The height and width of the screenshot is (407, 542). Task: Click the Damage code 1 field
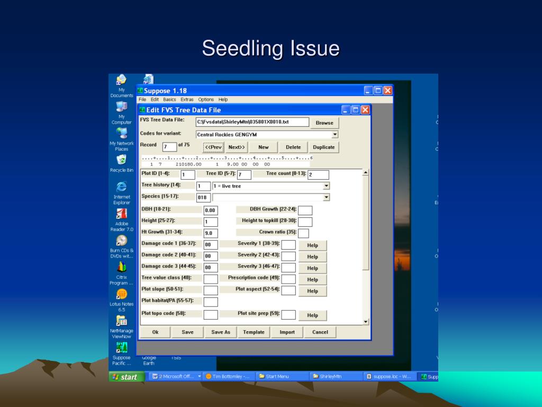pos(211,244)
